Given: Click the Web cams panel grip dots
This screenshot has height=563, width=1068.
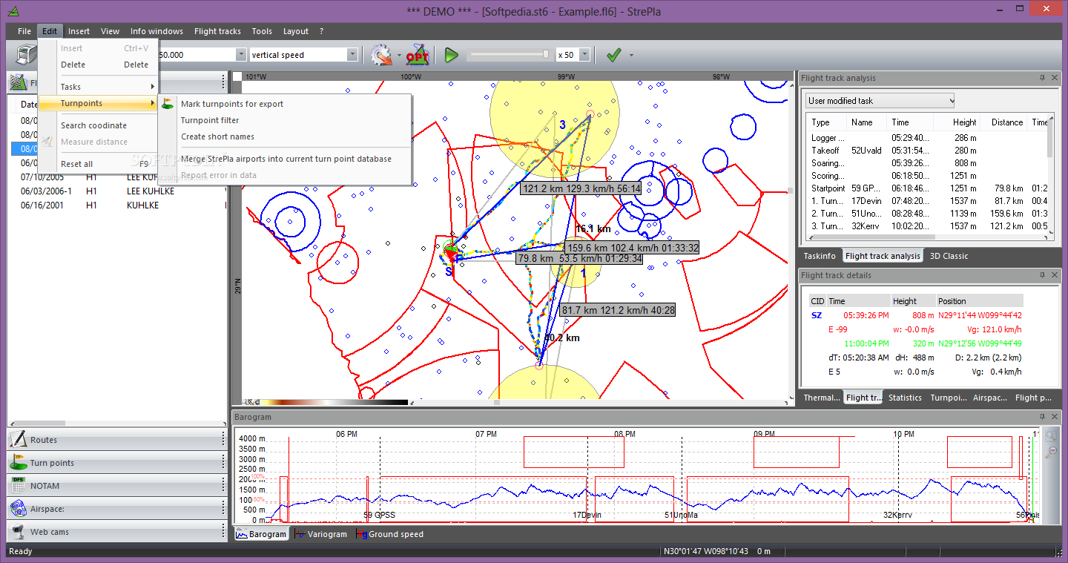Looking at the screenshot, I should [x=222, y=531].
